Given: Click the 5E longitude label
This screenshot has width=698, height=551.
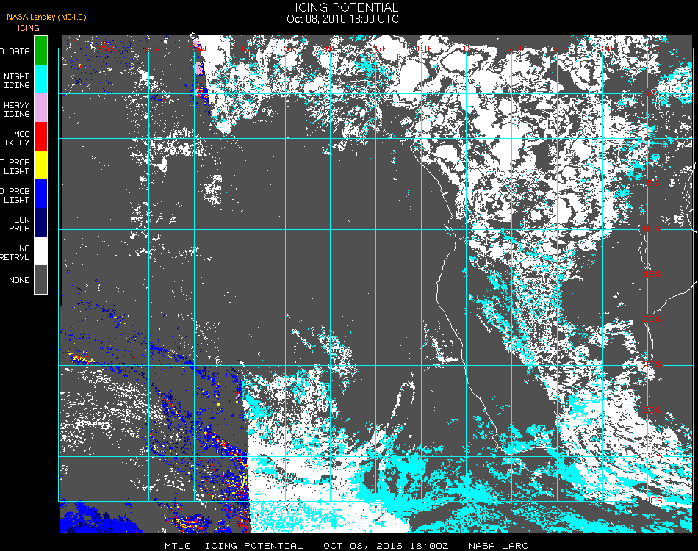Looking at the screenshot, I should (x=381, y=48).
